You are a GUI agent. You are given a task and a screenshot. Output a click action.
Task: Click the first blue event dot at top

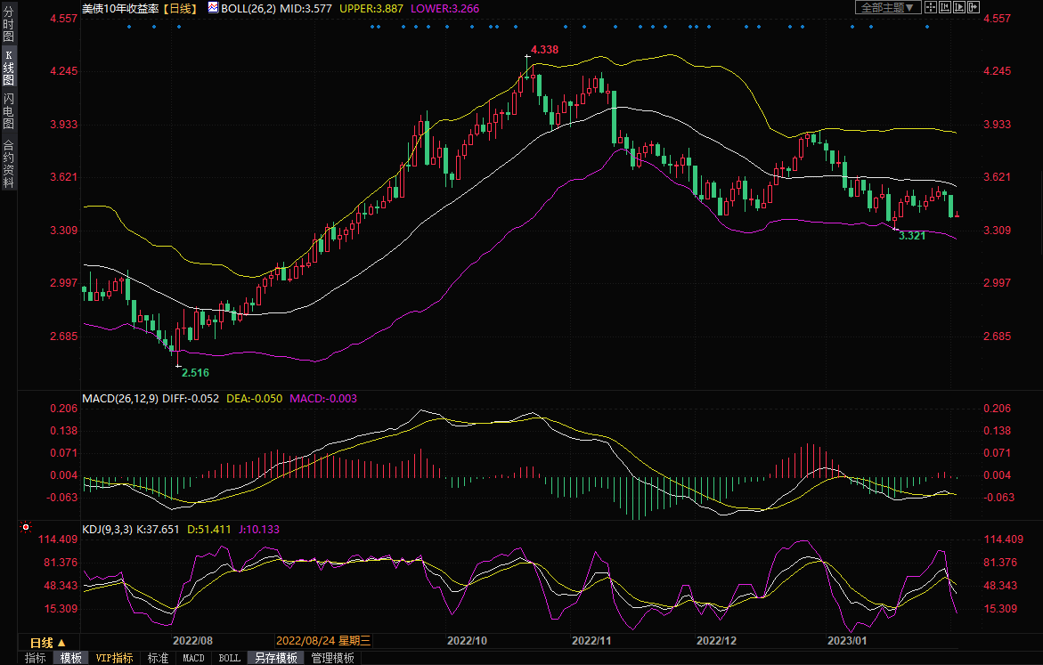[x=129, y=26]
